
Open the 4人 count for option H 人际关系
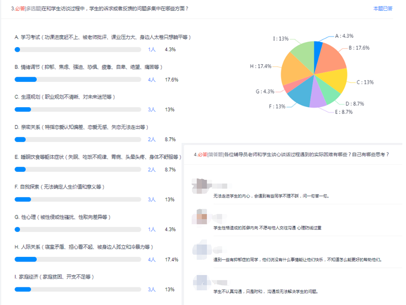click(x=152, y=259)
